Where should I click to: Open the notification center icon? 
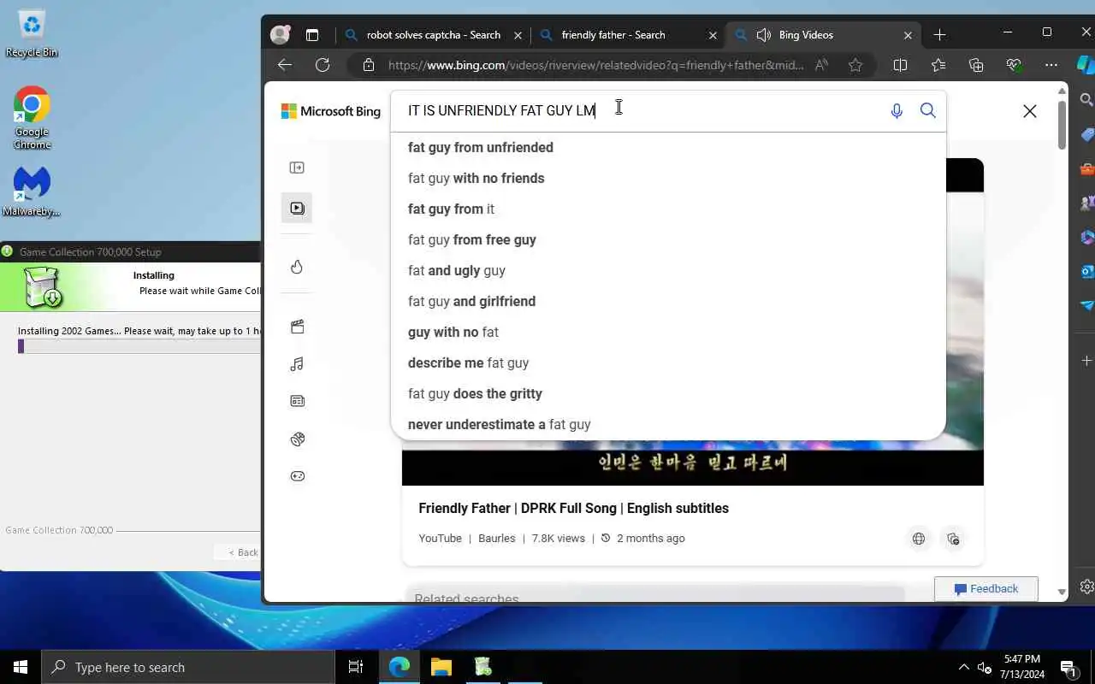(1068, 668)
